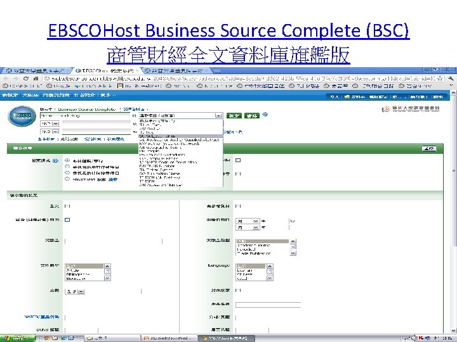Select 'SO Publication Name' option in list
457x342 pixels.
[x=181, y=174]
